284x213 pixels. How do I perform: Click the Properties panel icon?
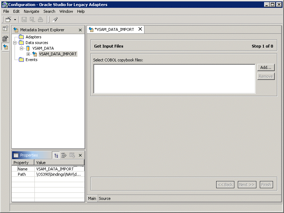16,155
